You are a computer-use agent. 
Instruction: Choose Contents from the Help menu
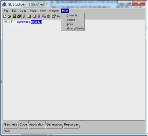(73, 15)
